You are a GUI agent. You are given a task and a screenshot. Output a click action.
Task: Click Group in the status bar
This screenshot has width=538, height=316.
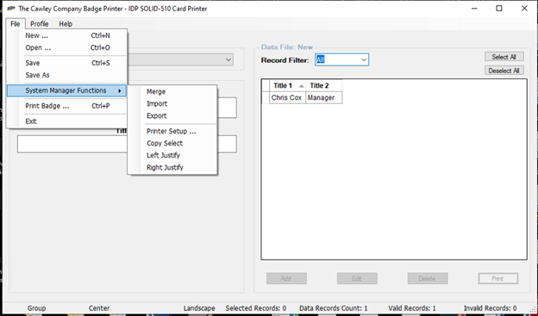[x=37, y=308]
